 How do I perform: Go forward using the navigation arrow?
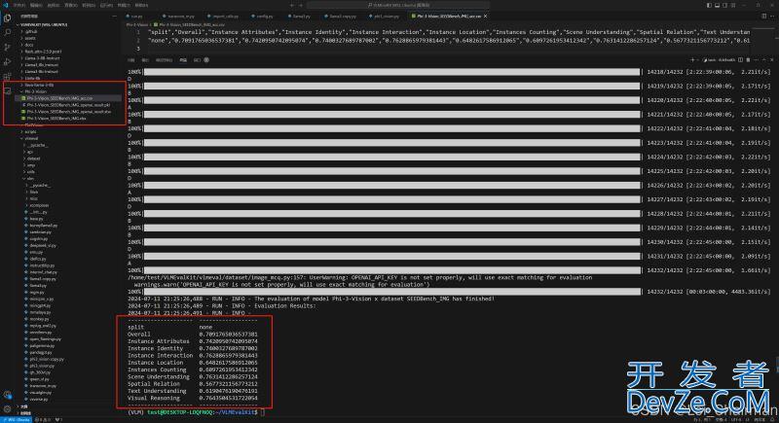coord(301,5)
